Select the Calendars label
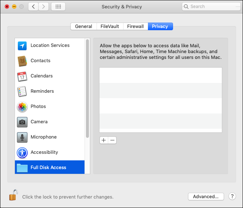 [42, 76]
